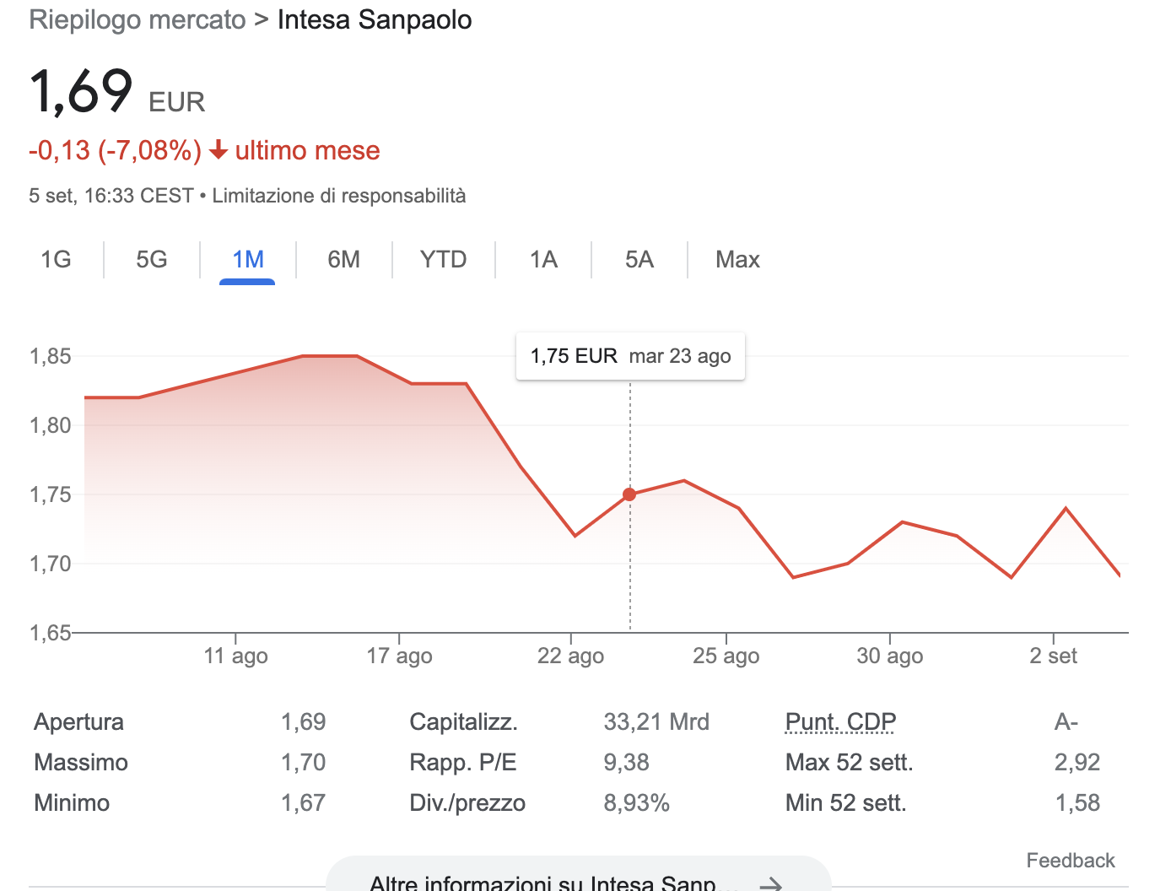Switch chart to 1A range
Image resolution: width=1171 pixels, height=891 pixels.
pos(544,259)
